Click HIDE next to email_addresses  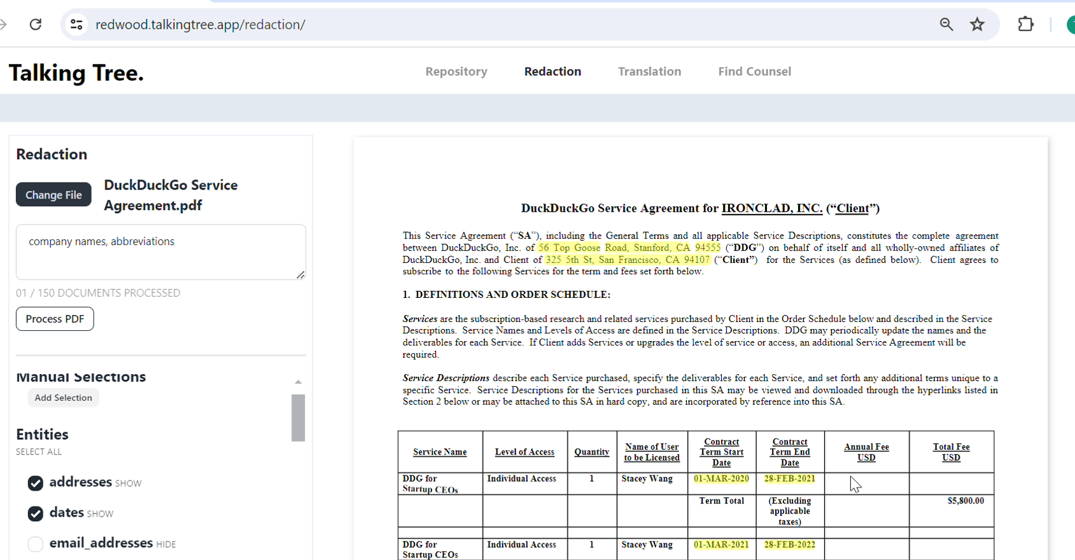pyautogui.click(x=165, y=545)
